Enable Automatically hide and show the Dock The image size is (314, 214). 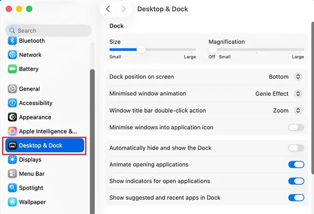pyautogui.click(x=296, y=148)
